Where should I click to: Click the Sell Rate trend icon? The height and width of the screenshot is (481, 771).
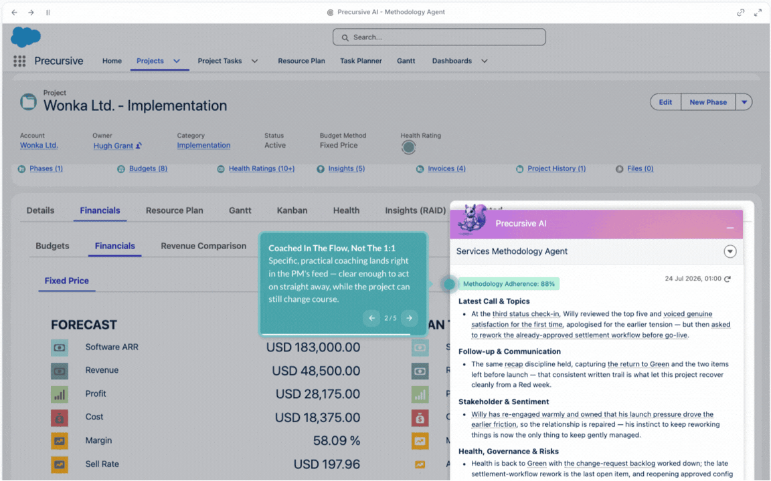(x=60, y=464)
